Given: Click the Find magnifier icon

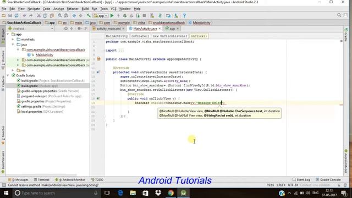Looking at the screenshot, I should [x=60, y=15].
